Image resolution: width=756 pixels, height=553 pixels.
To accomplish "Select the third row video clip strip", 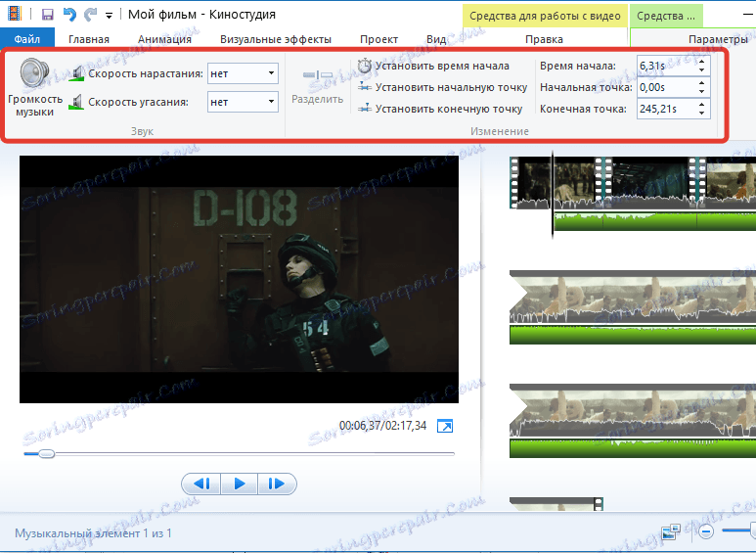I will [633, 411].
